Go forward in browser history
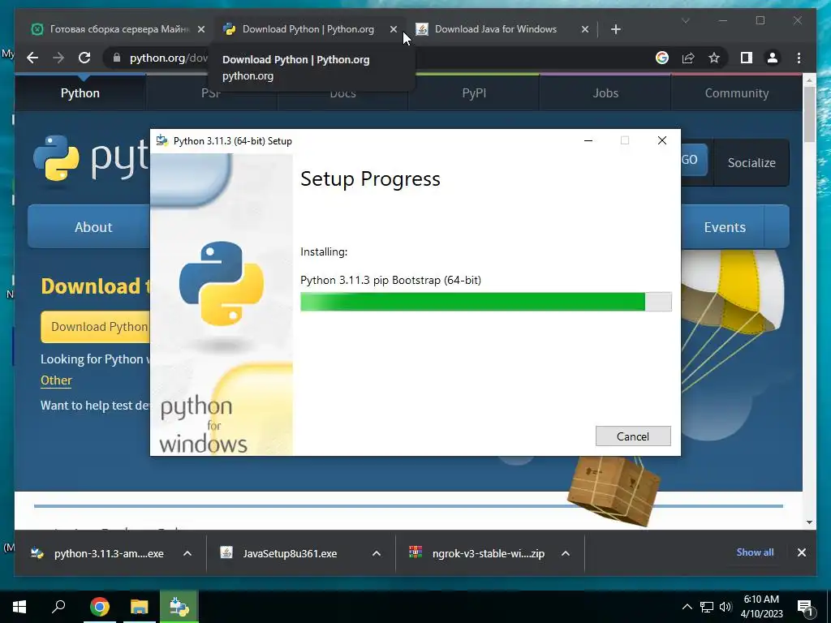831x623 pixels. click(58, 58)
